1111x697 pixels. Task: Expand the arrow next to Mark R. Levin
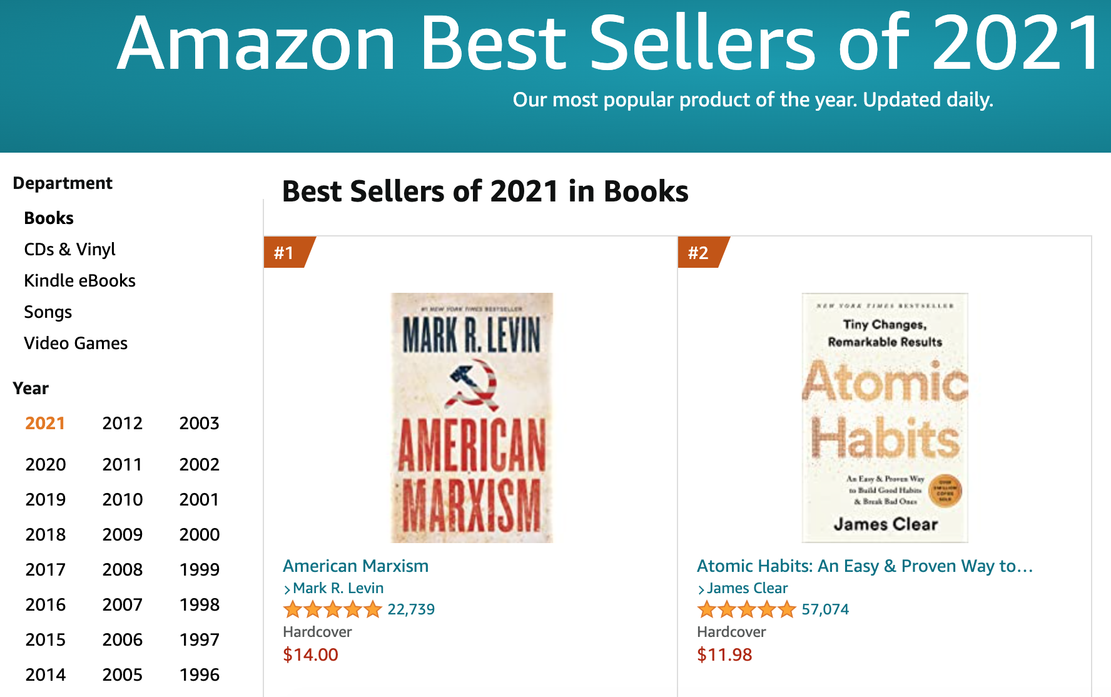(287, 588)
